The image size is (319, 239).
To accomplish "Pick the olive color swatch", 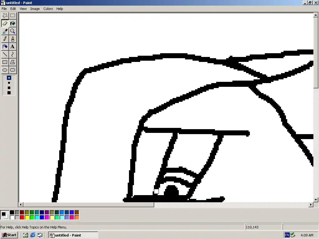I will (27, 212).
